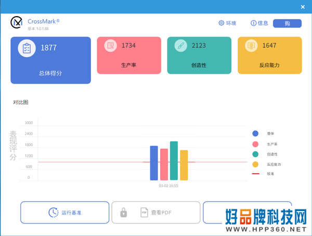Select the creativity score 2123
The image size is (312, 236).
199,46
